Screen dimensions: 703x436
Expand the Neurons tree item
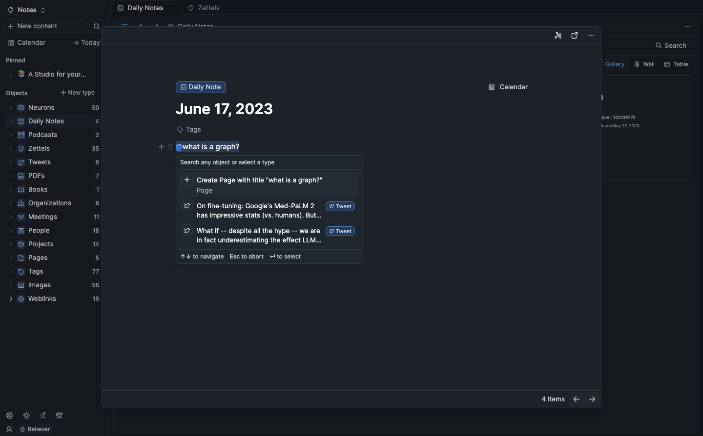coord(11,108)
